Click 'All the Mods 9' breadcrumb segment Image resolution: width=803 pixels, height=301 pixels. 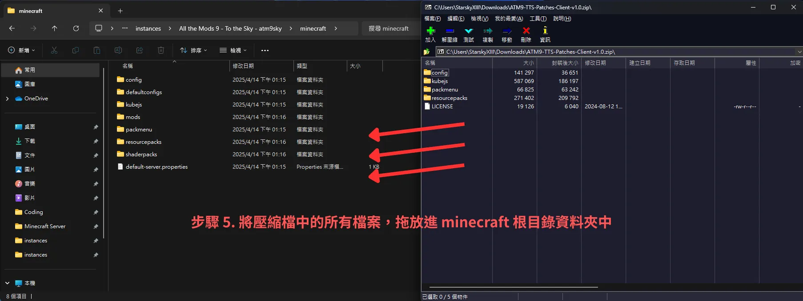click(x=230, y=28)
